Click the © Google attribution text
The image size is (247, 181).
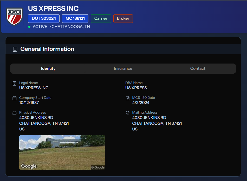pos(98,167)
